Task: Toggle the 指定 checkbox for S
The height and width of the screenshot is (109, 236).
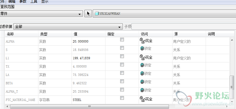Action: click(x=122, y=48)
